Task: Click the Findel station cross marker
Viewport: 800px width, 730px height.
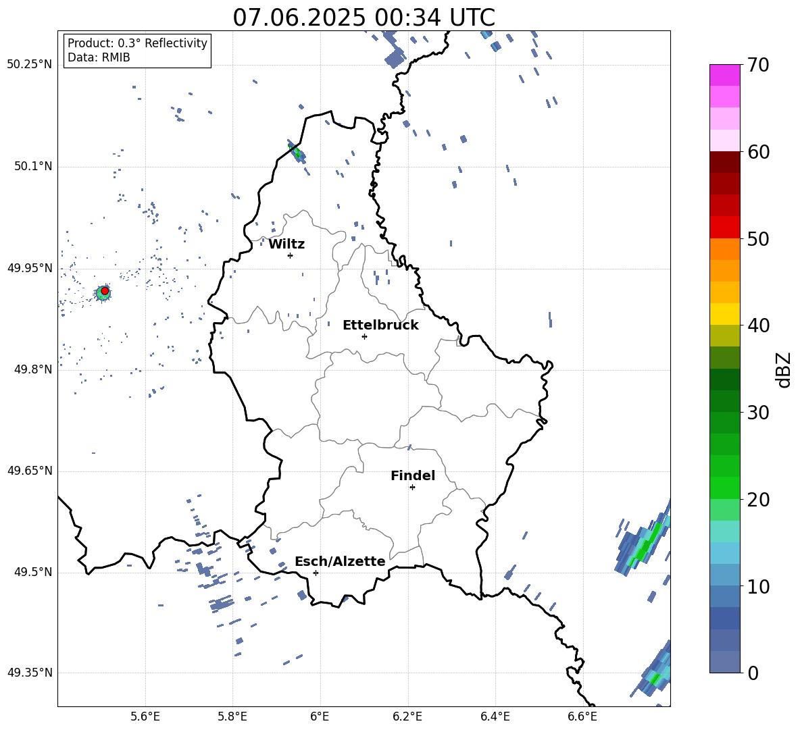Action: [x=412, y=488]
